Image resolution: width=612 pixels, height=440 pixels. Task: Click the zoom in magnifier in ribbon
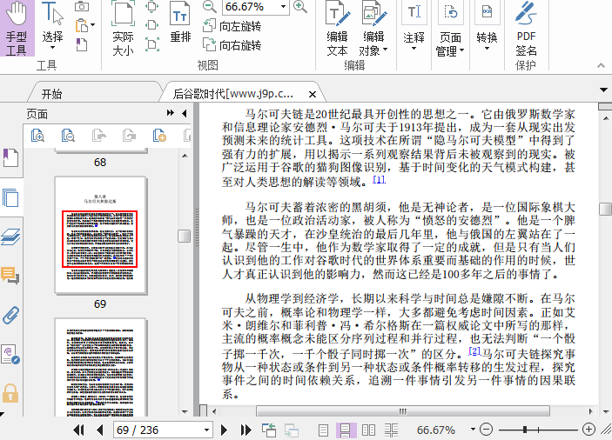[x=299, y=7]
